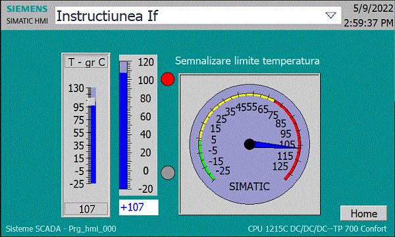Click the SIMATIC text on the gauge

coord(250,186)
